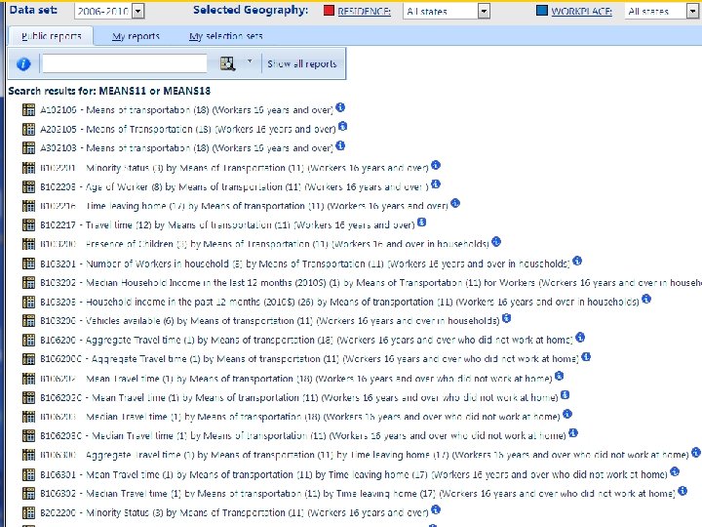Image resolution: width=702 pixels, height=527 pixels.
Task: Open Vehicles available (6) by Means report
Action: point(270,321)
